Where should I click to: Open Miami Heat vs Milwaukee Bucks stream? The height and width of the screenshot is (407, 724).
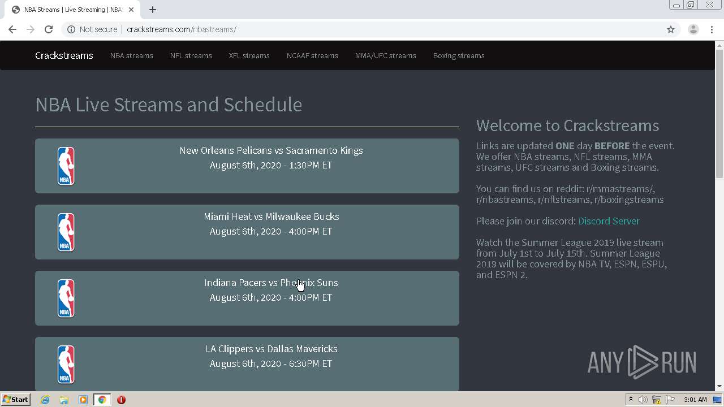(x=247, y=232)
